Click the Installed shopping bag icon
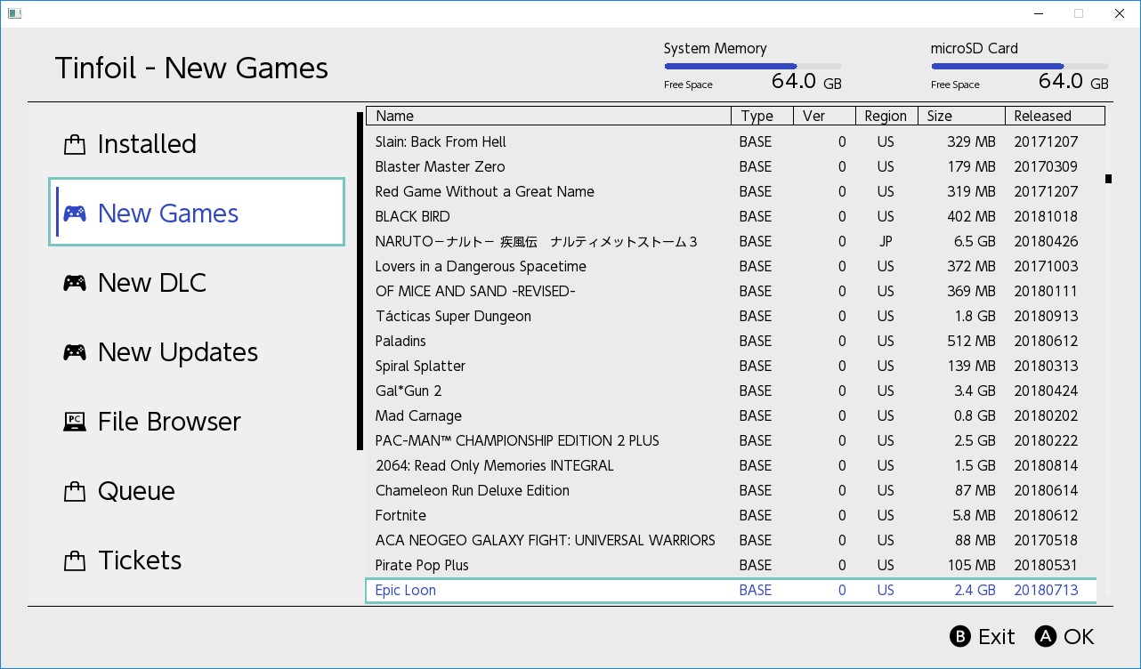Viewport: 1141px width, 669px height. click(x=75, y=144)
